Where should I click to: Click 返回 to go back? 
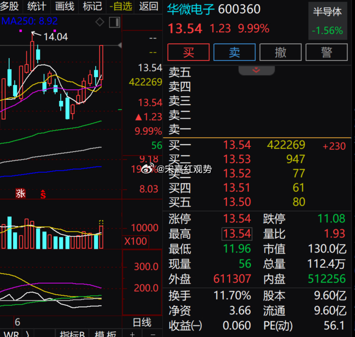[149, 6]
